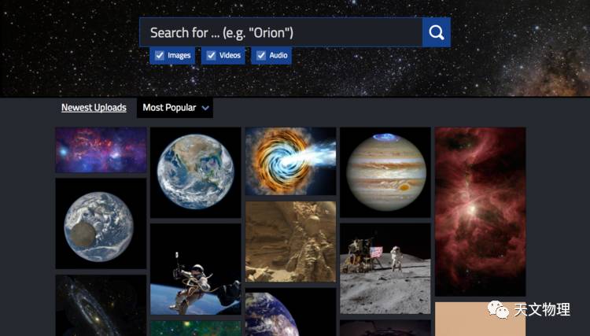The image size is (590, 336).
Task: Open the red nebula tall image
Action: (480, 212)
